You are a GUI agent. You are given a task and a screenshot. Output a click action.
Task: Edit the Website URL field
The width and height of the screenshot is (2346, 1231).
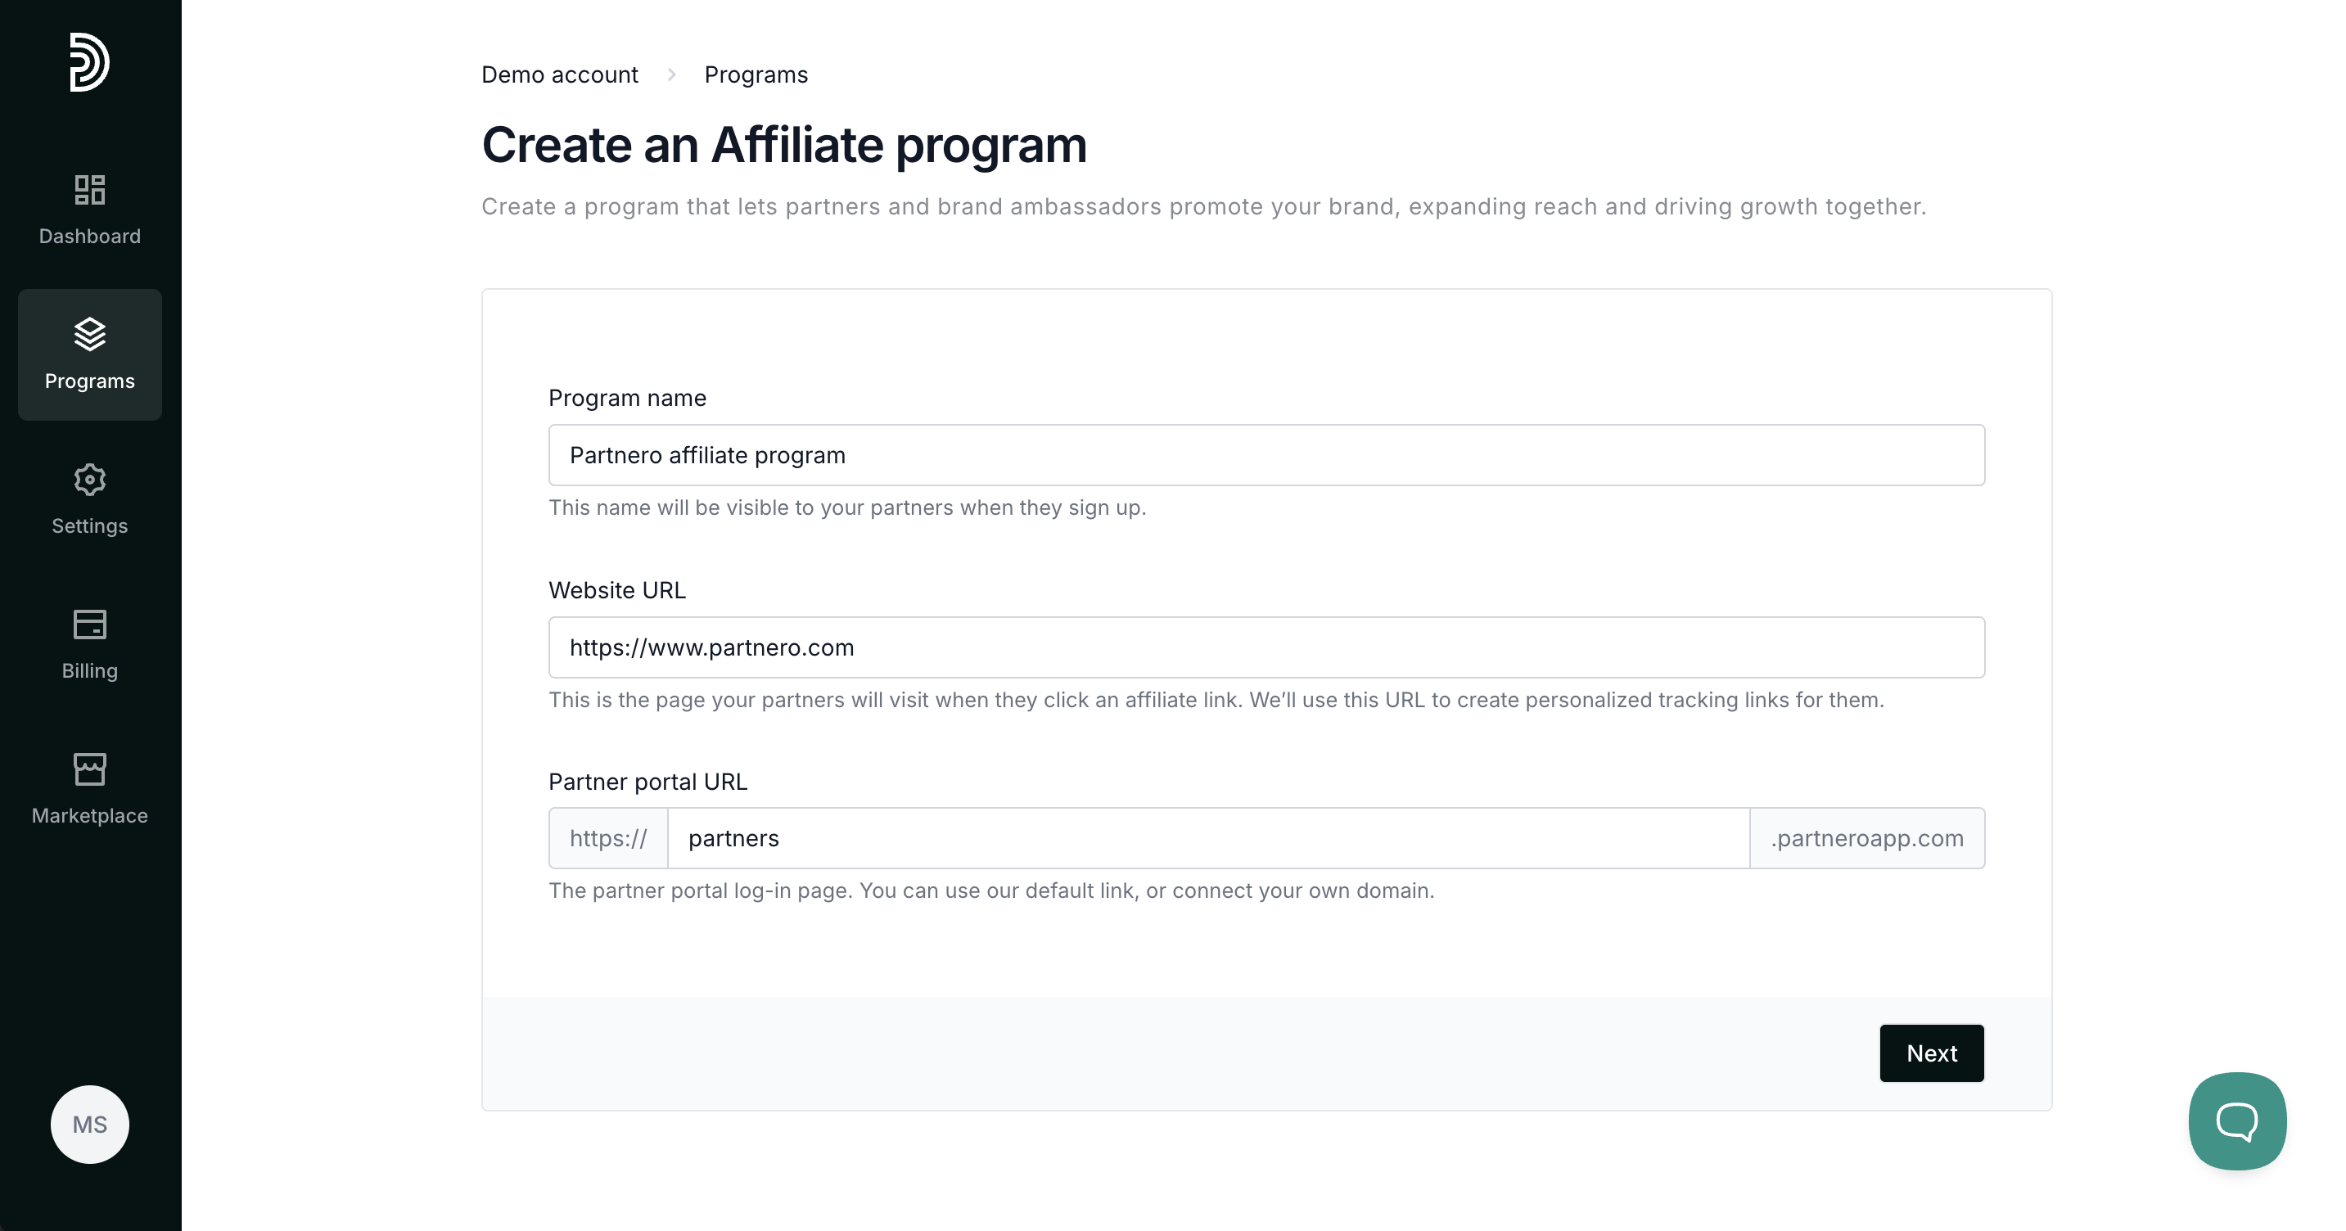coord(1265,647)
